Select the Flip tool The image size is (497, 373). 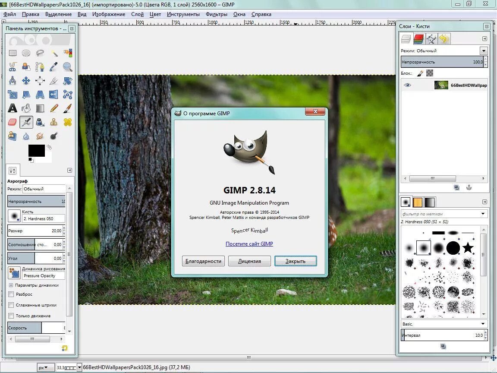pos(54,95)
